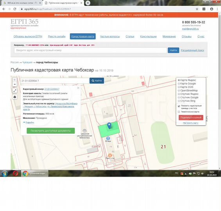Screen dimensions: 221x211
Task: Open a new browser tab
Action: [88, 3]
